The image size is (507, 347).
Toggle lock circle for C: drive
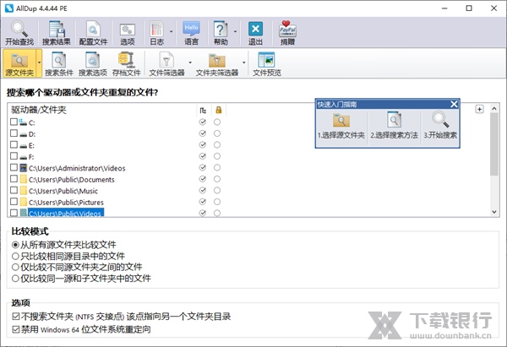point(217,122)
